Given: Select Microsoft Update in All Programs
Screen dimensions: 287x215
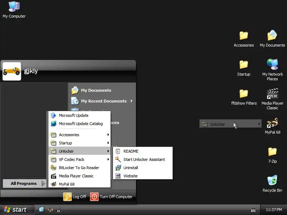Looking at the screenshot, I should 79,115.
